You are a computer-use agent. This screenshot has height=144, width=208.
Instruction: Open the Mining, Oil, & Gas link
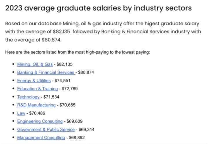(x=35, y=64)
